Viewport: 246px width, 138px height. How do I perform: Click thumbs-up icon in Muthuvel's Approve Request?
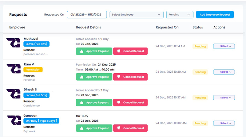pos(81,51)
